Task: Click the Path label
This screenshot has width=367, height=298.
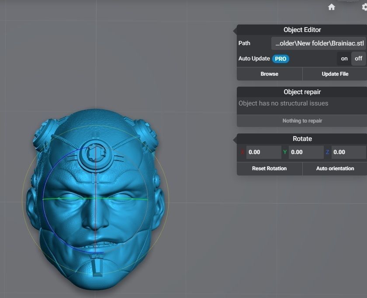Action: (244, 43)
